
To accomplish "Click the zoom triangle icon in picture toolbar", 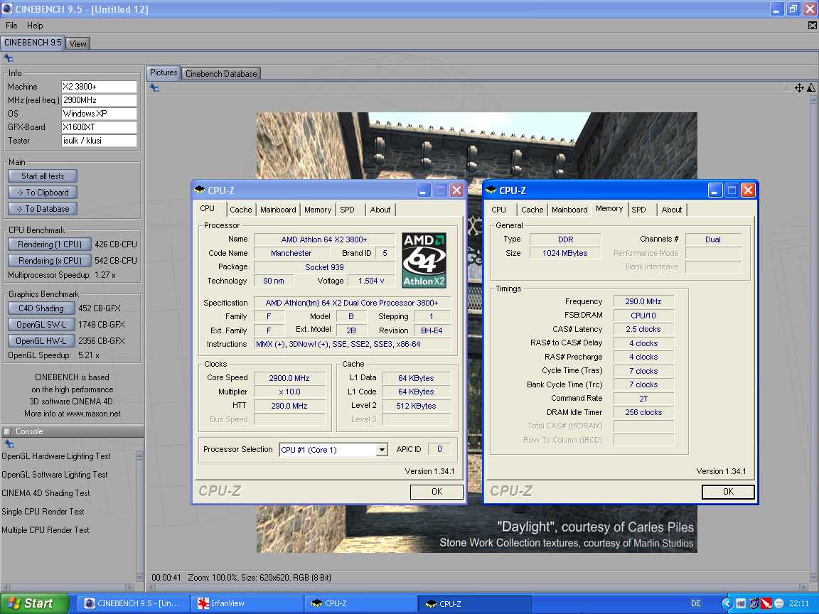I will (x=811, y=87).
